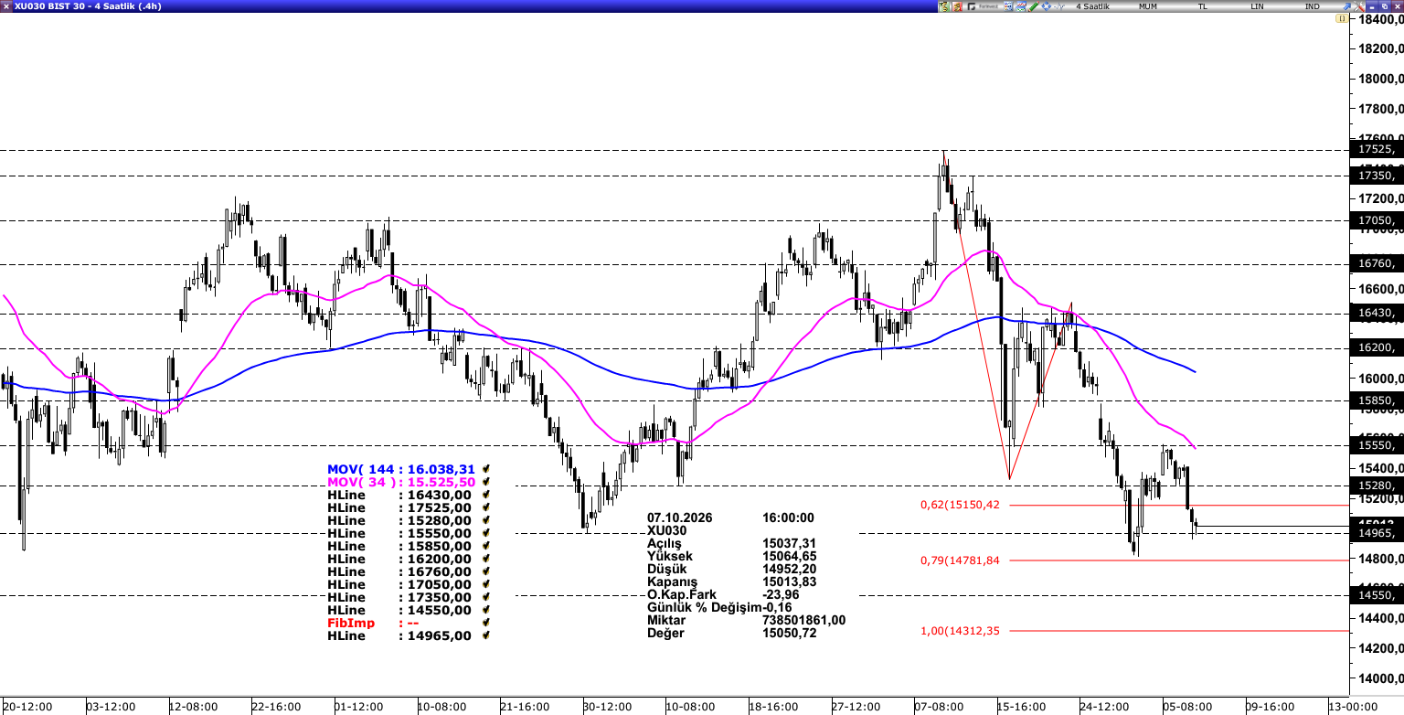Click the blue table icon after Forinvest
Viewport: 1404px width, 715px height.
[1006, 6]
